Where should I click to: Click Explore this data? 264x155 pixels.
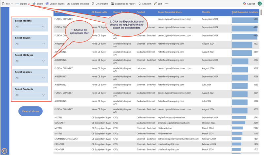(78, 4)
